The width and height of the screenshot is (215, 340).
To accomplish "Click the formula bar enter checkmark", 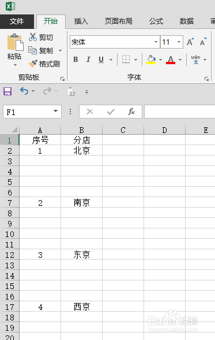I will coord(111,112).
